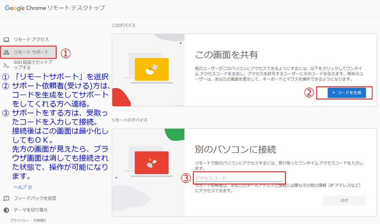Viewport: 380px width, 224px height.
Task: Click the feedback speech-bubble icon
Action: (x=6, y=198)
